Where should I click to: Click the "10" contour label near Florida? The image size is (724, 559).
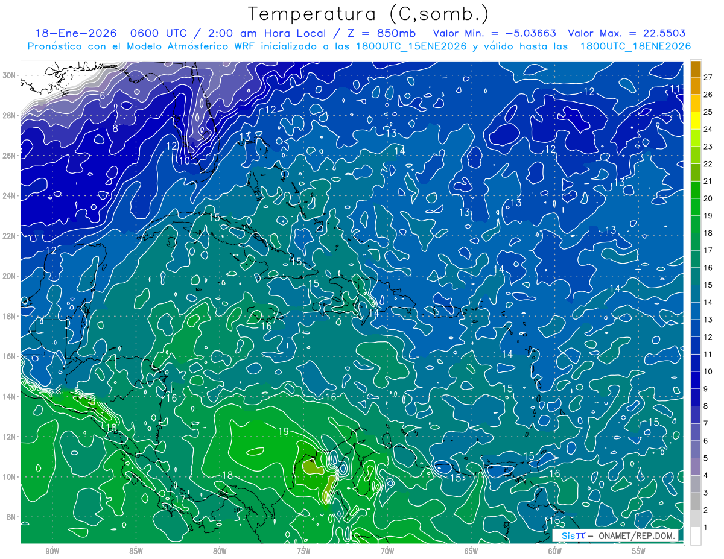pyautogui.click(x=184, y=161)
